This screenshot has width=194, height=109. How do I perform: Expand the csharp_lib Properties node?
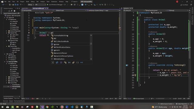pos(7,56)
